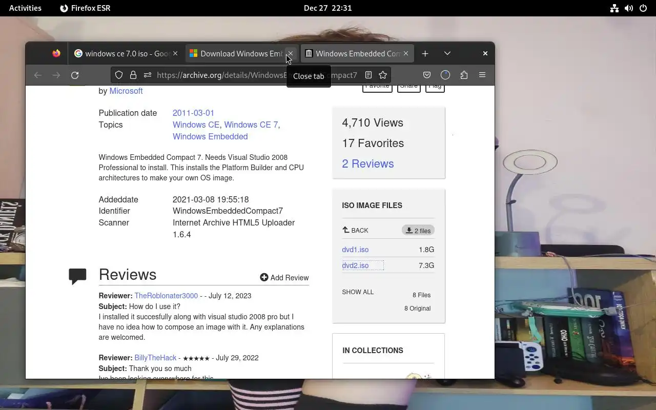The image size is (656, 410).
Task: Go BACK from the ISO image files list
Action: [355, 230]
